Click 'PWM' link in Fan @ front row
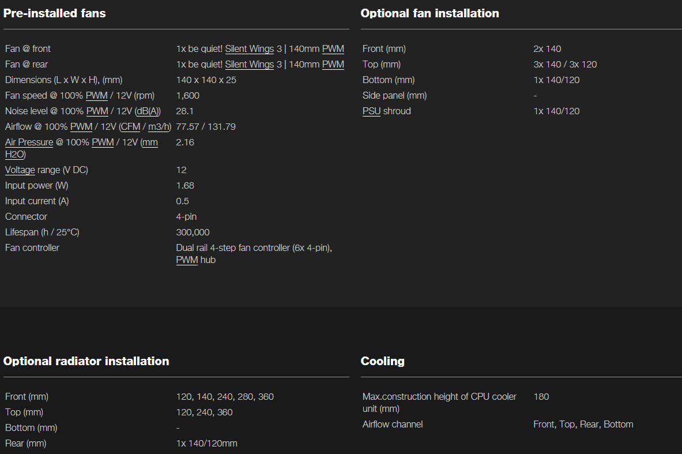The width and height of the screenshot is (682, 454). tap(333, 49)
